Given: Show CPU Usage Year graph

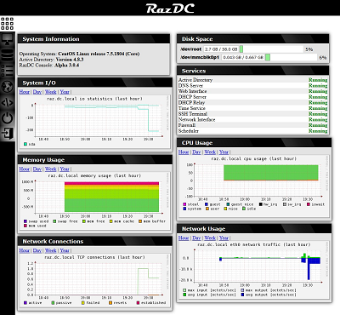Looking at the screenshot, I should [x=224, y=152].
